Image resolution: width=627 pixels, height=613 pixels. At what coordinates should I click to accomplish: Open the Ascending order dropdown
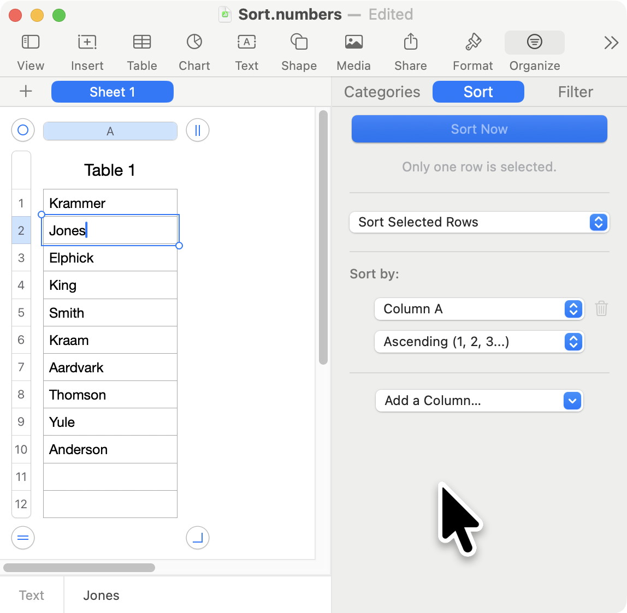479,342
